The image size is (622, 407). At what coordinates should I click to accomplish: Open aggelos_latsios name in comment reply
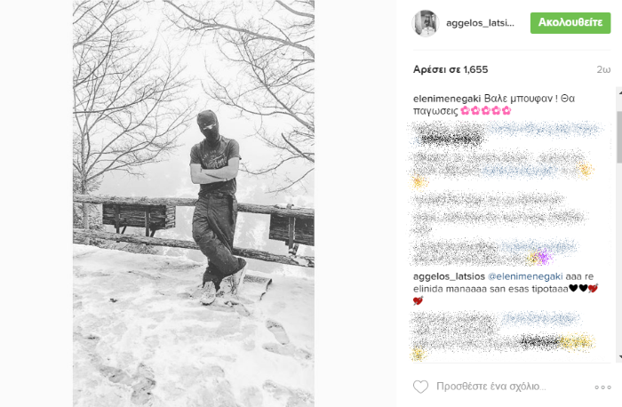pos(449,276)
